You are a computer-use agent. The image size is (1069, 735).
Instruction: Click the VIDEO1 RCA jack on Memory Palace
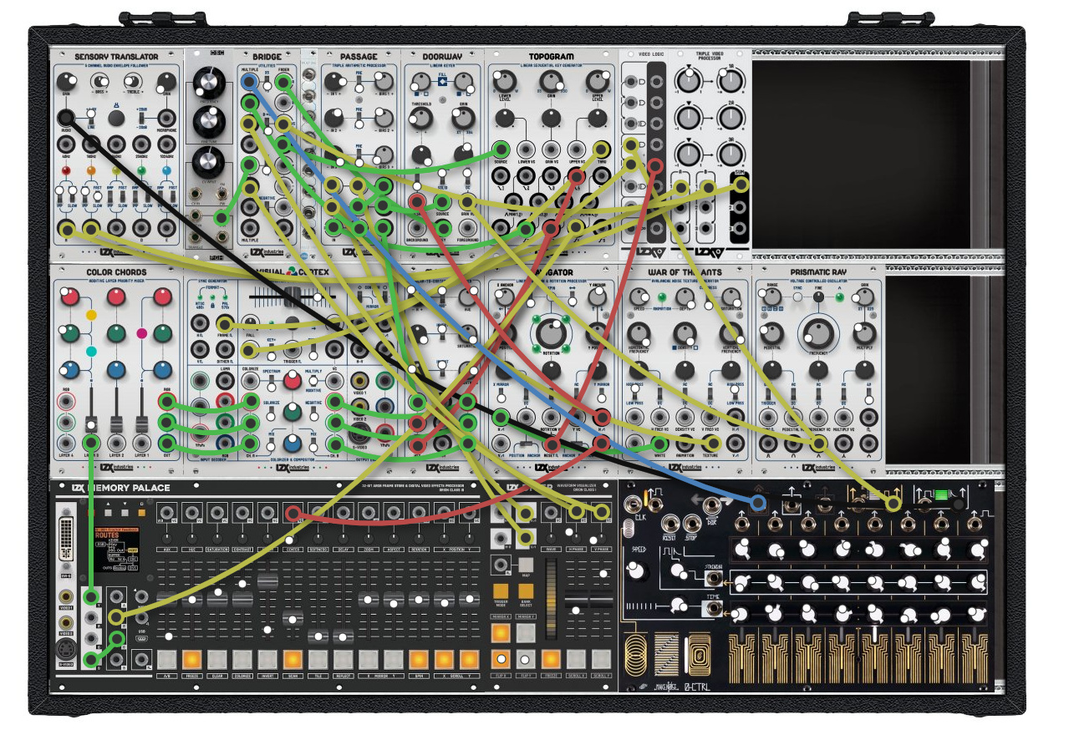pyautogui.click(x=67, y=597)
